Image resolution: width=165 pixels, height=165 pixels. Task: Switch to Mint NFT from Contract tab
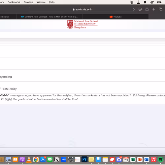coord(49,17)
